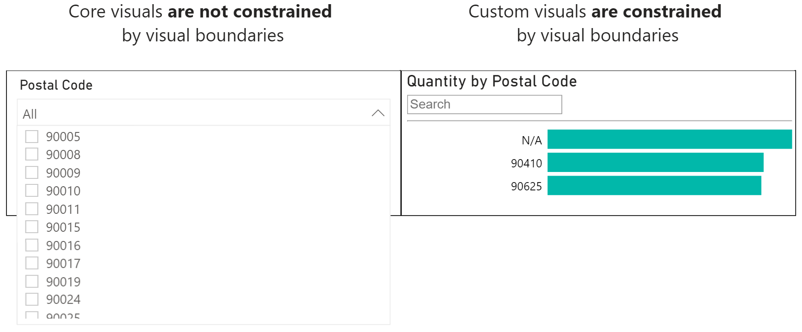
Task: Open the slicer dropdown showing All
Action: pos(193,114)
